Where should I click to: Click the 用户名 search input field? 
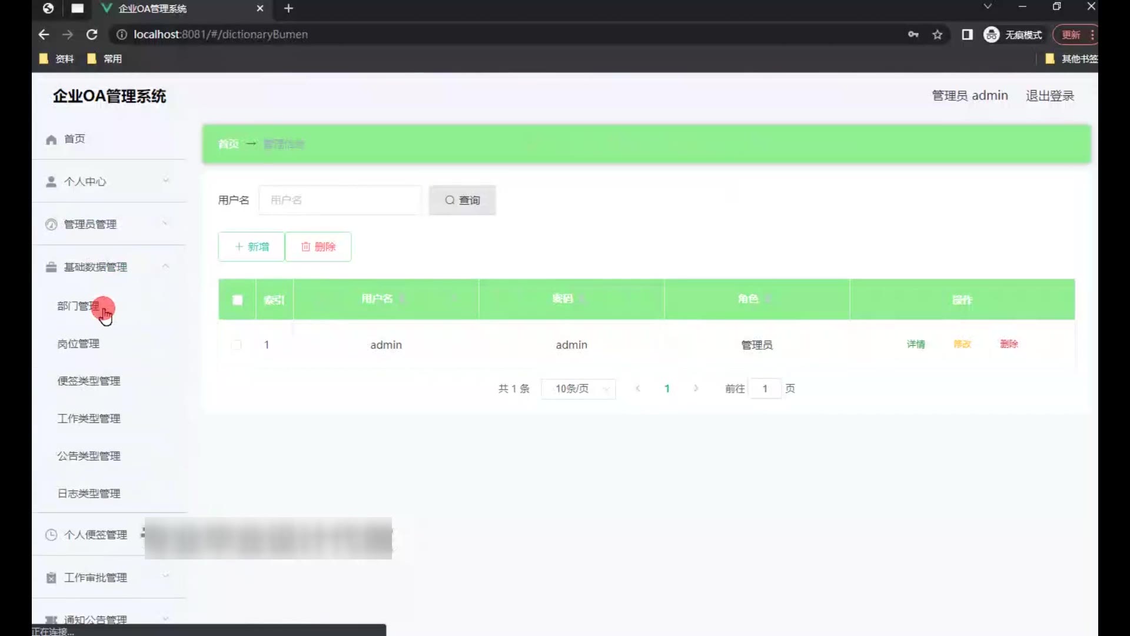click(x=340, y=200)
